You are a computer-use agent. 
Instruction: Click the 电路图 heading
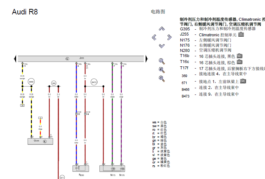[158, 11]
